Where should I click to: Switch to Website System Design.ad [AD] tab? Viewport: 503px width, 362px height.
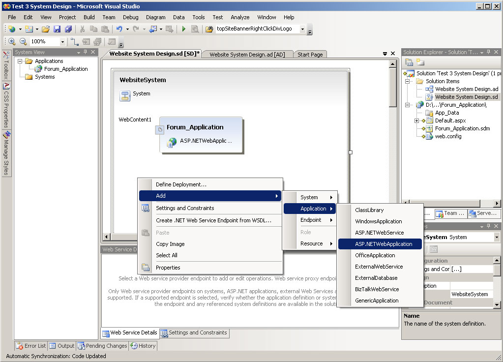[x=247, y=55]
